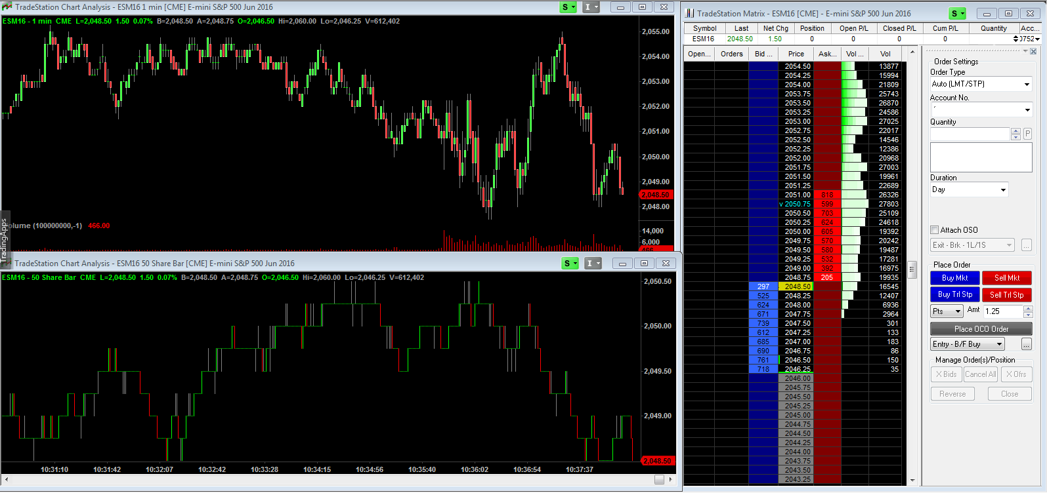Click the 2054.50 price row in Matrix

796,66
